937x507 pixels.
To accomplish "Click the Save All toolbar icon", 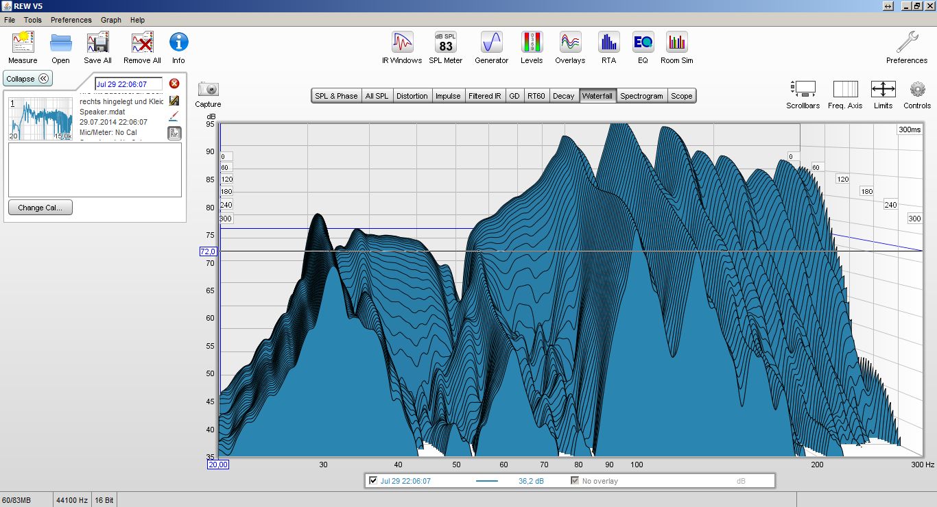I will [97, 42].
